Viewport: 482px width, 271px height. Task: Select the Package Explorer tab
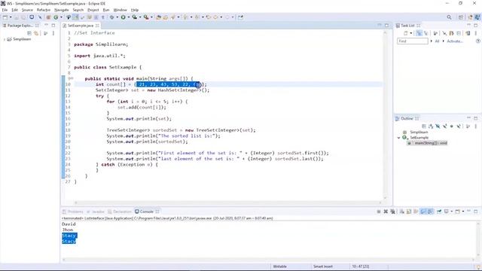(x=20, y=26)
